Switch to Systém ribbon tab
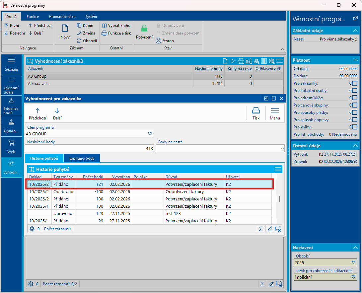The width and height of the screenshot is (362, 293). 91,17
